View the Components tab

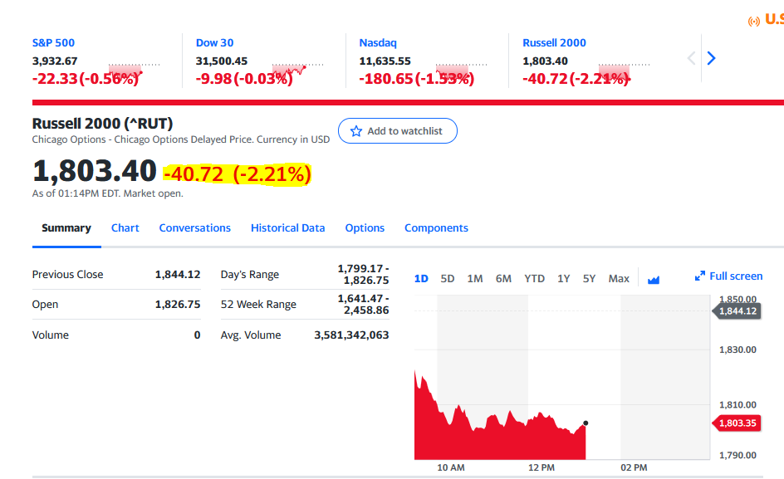pyautogui.click(x=437, y=228)
